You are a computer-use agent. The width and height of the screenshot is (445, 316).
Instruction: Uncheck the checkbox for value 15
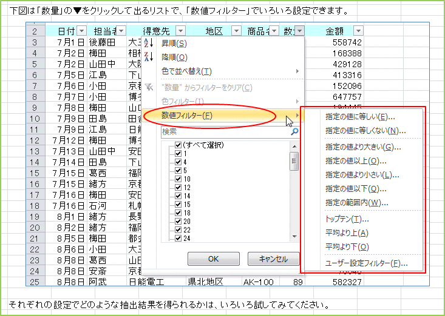coord(178,205)
